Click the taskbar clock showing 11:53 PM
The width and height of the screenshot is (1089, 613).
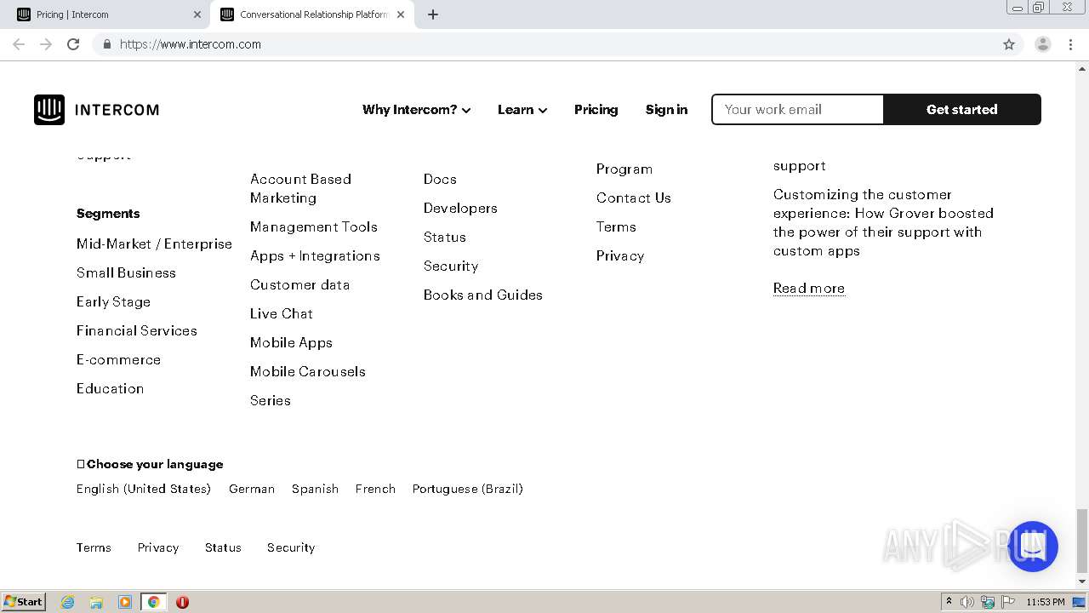click(1046, 602)
